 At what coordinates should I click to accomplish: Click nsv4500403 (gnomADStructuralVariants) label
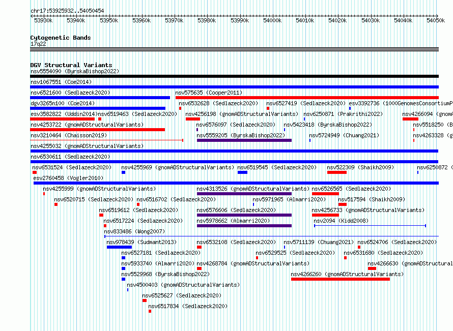[x=183, y=285]
